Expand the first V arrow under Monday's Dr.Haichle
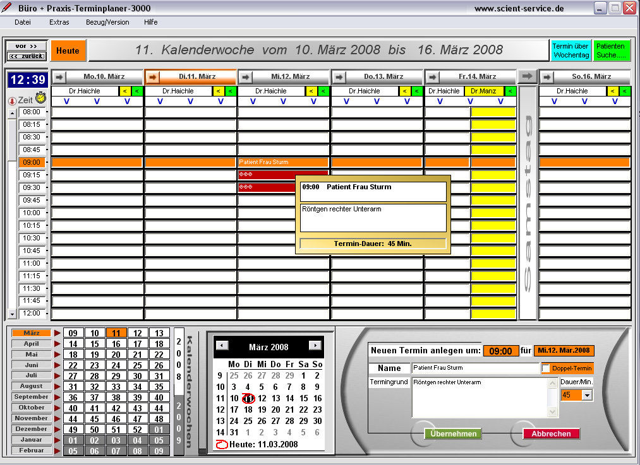 pyautogui.click(x=66, y=102)
